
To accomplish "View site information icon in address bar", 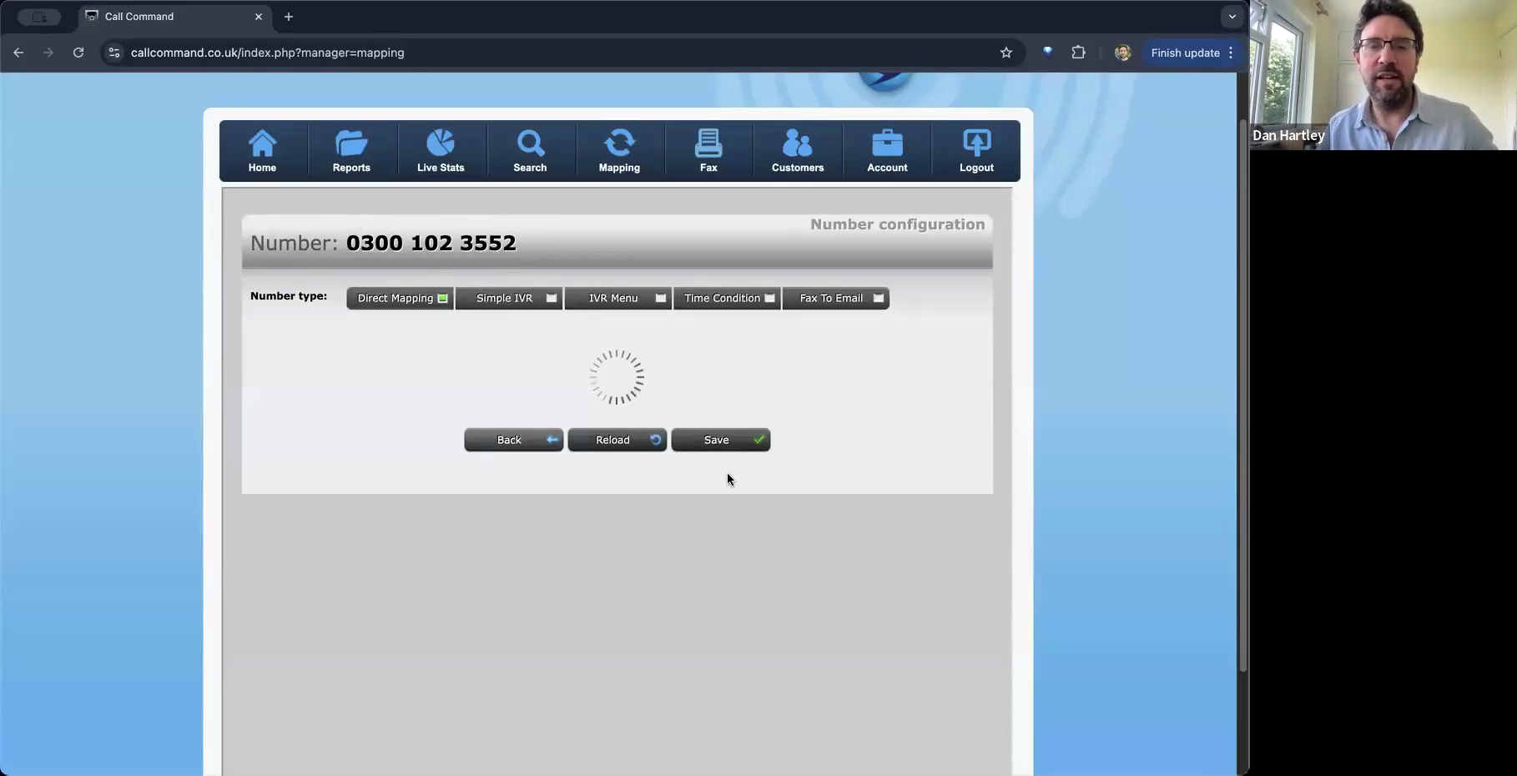I will coord(114,53).
